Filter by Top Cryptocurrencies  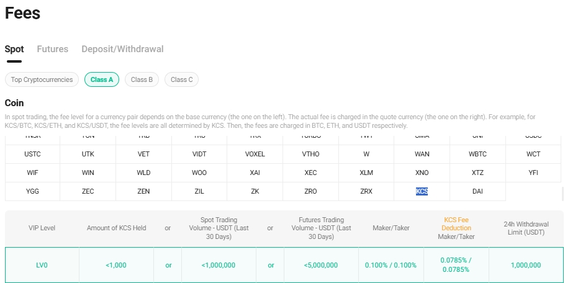click(42, 79)
